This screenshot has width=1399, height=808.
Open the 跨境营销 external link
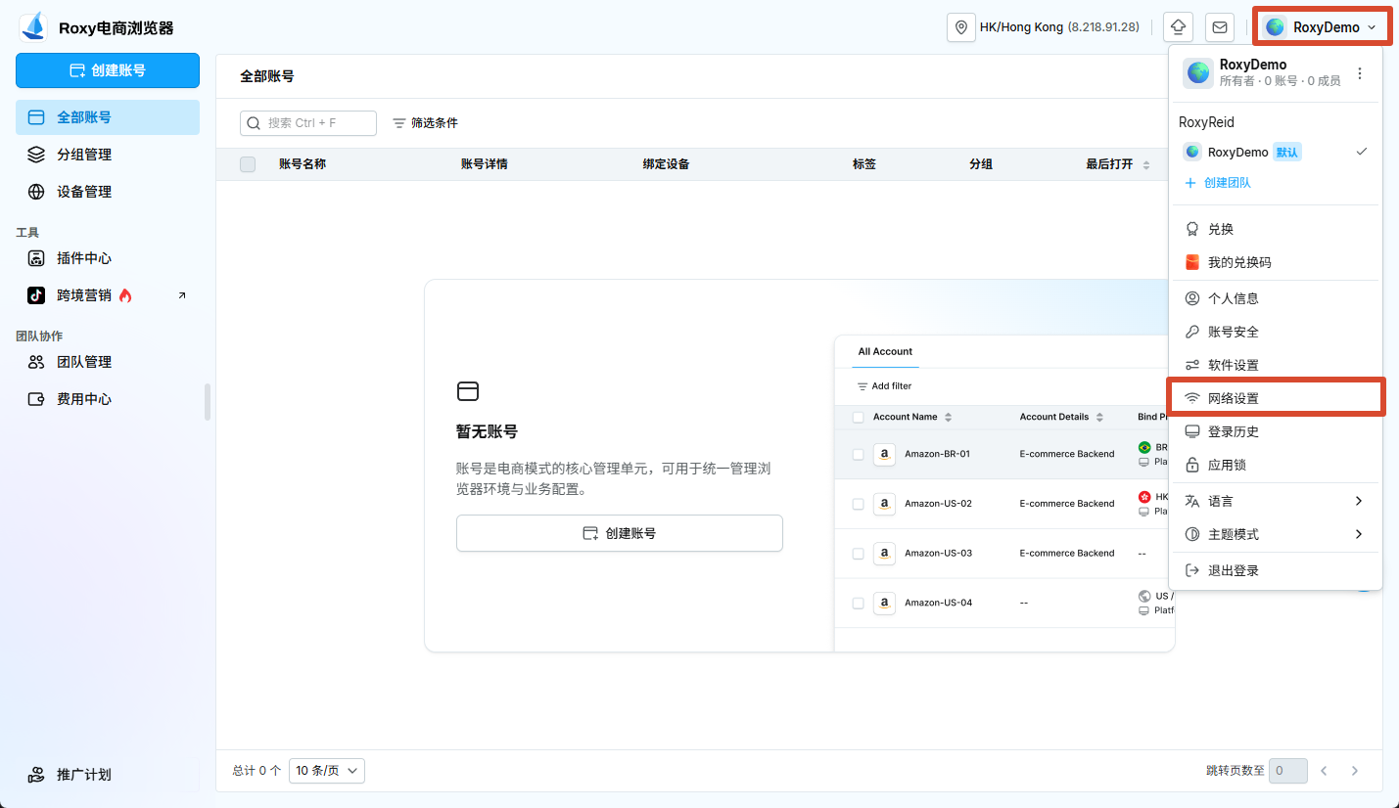pos(108,295)
